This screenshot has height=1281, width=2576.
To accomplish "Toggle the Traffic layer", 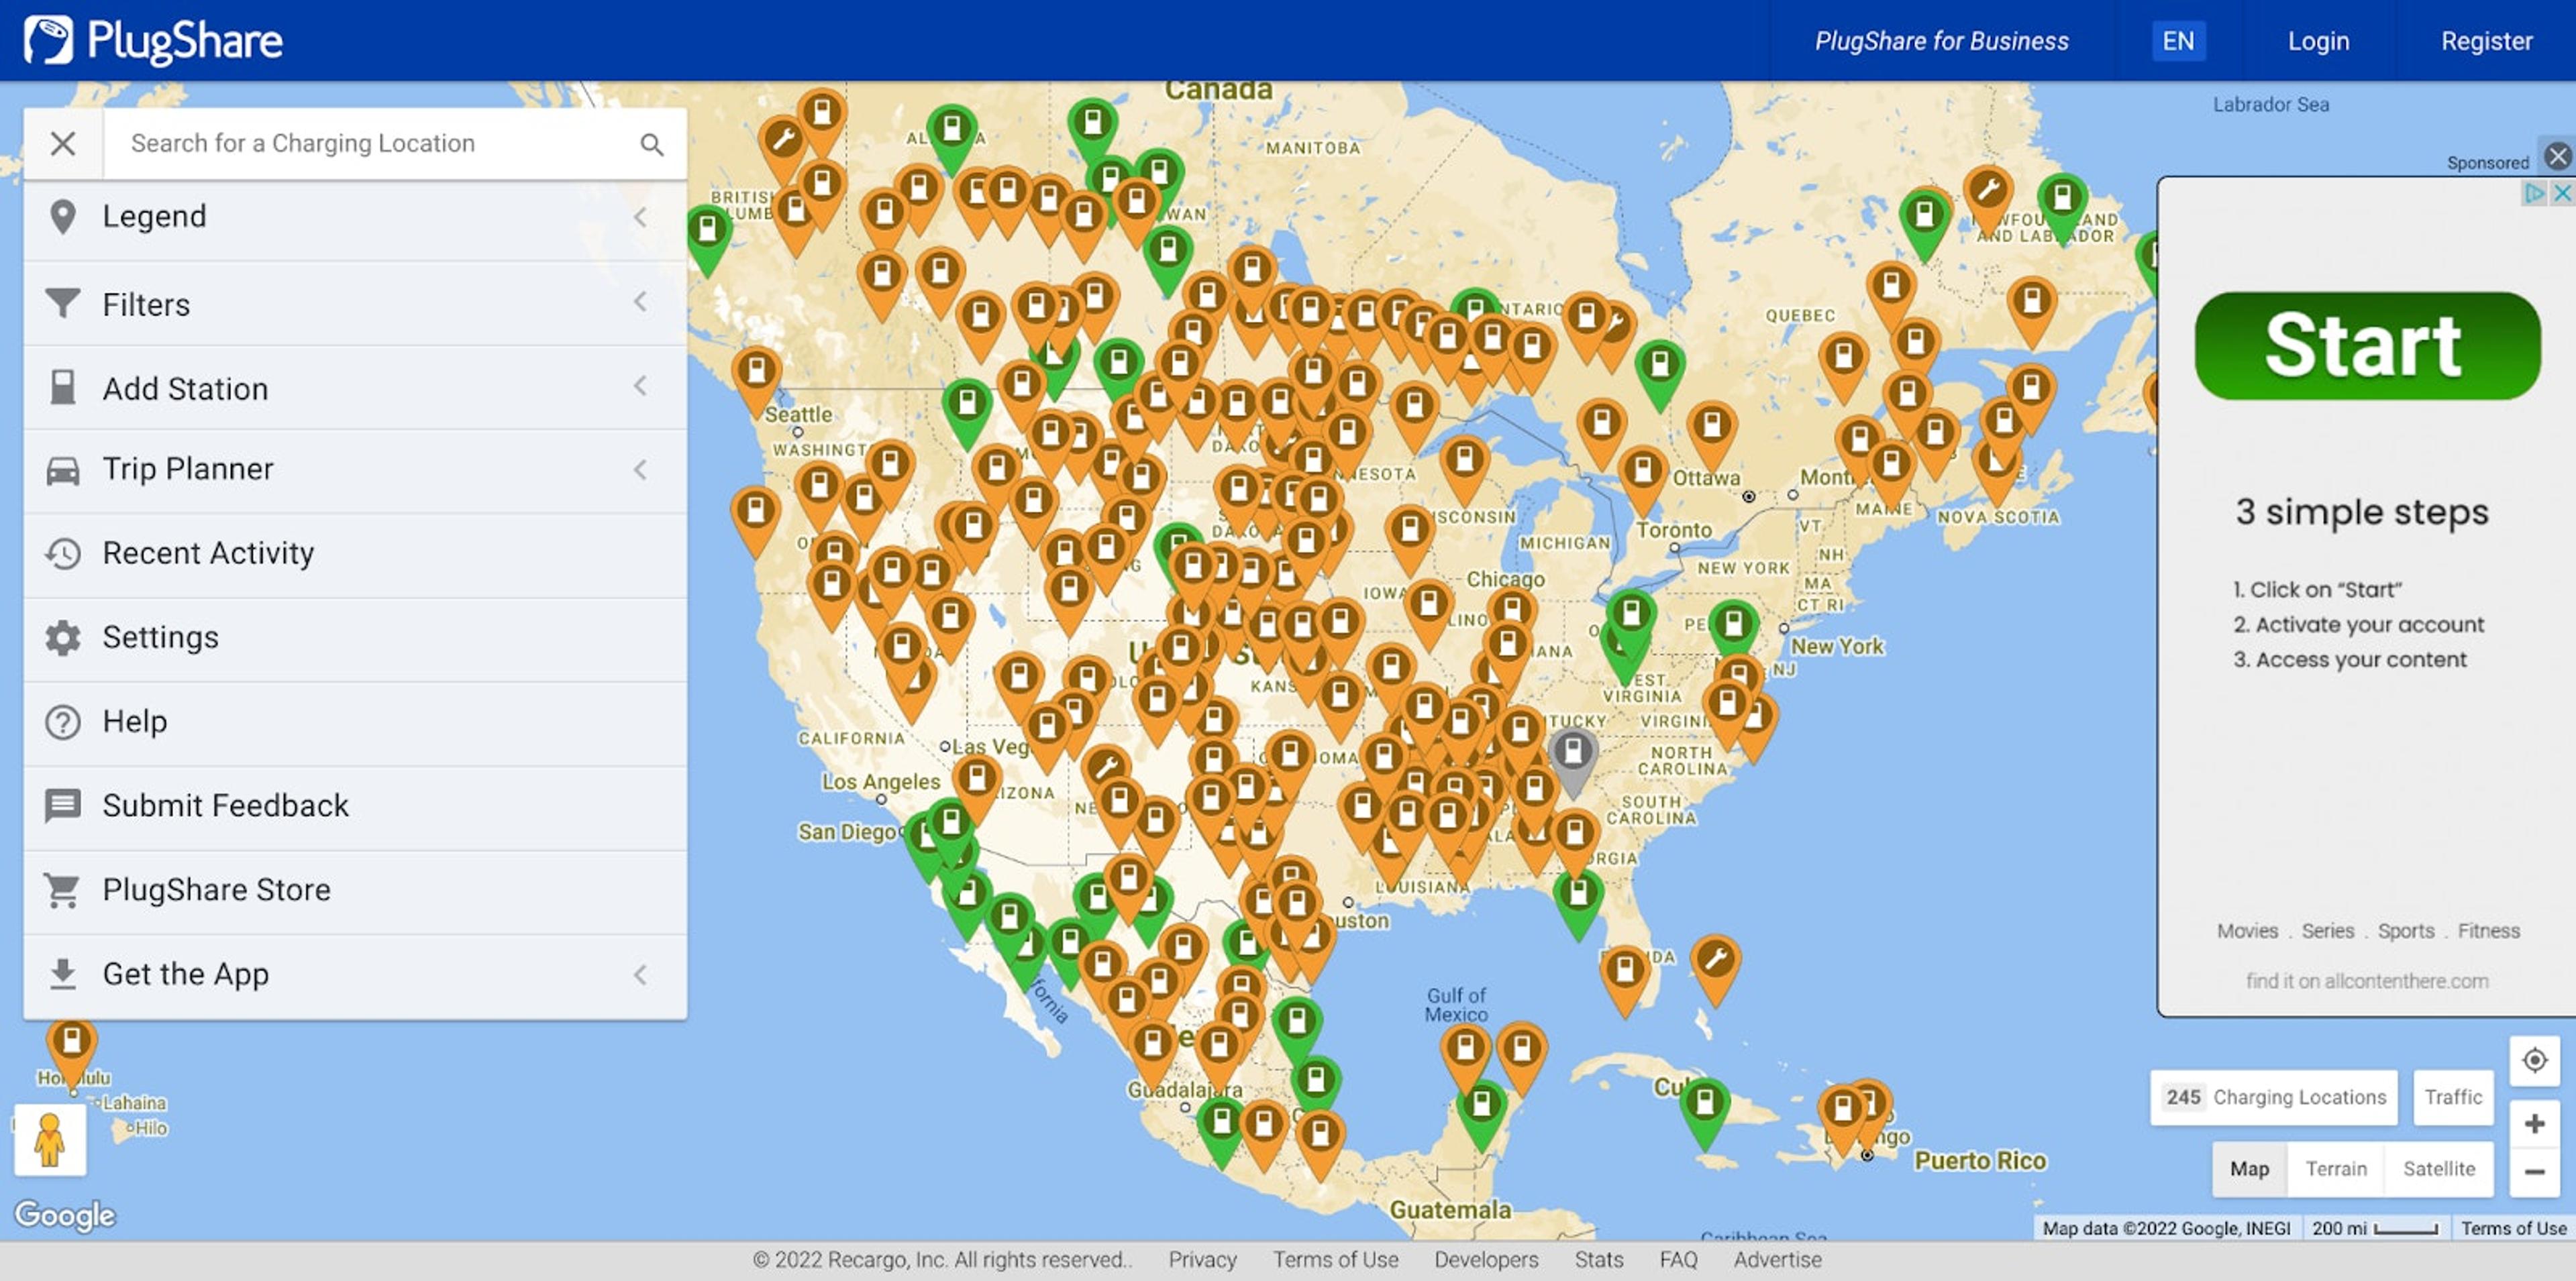I will 2453,1097.
